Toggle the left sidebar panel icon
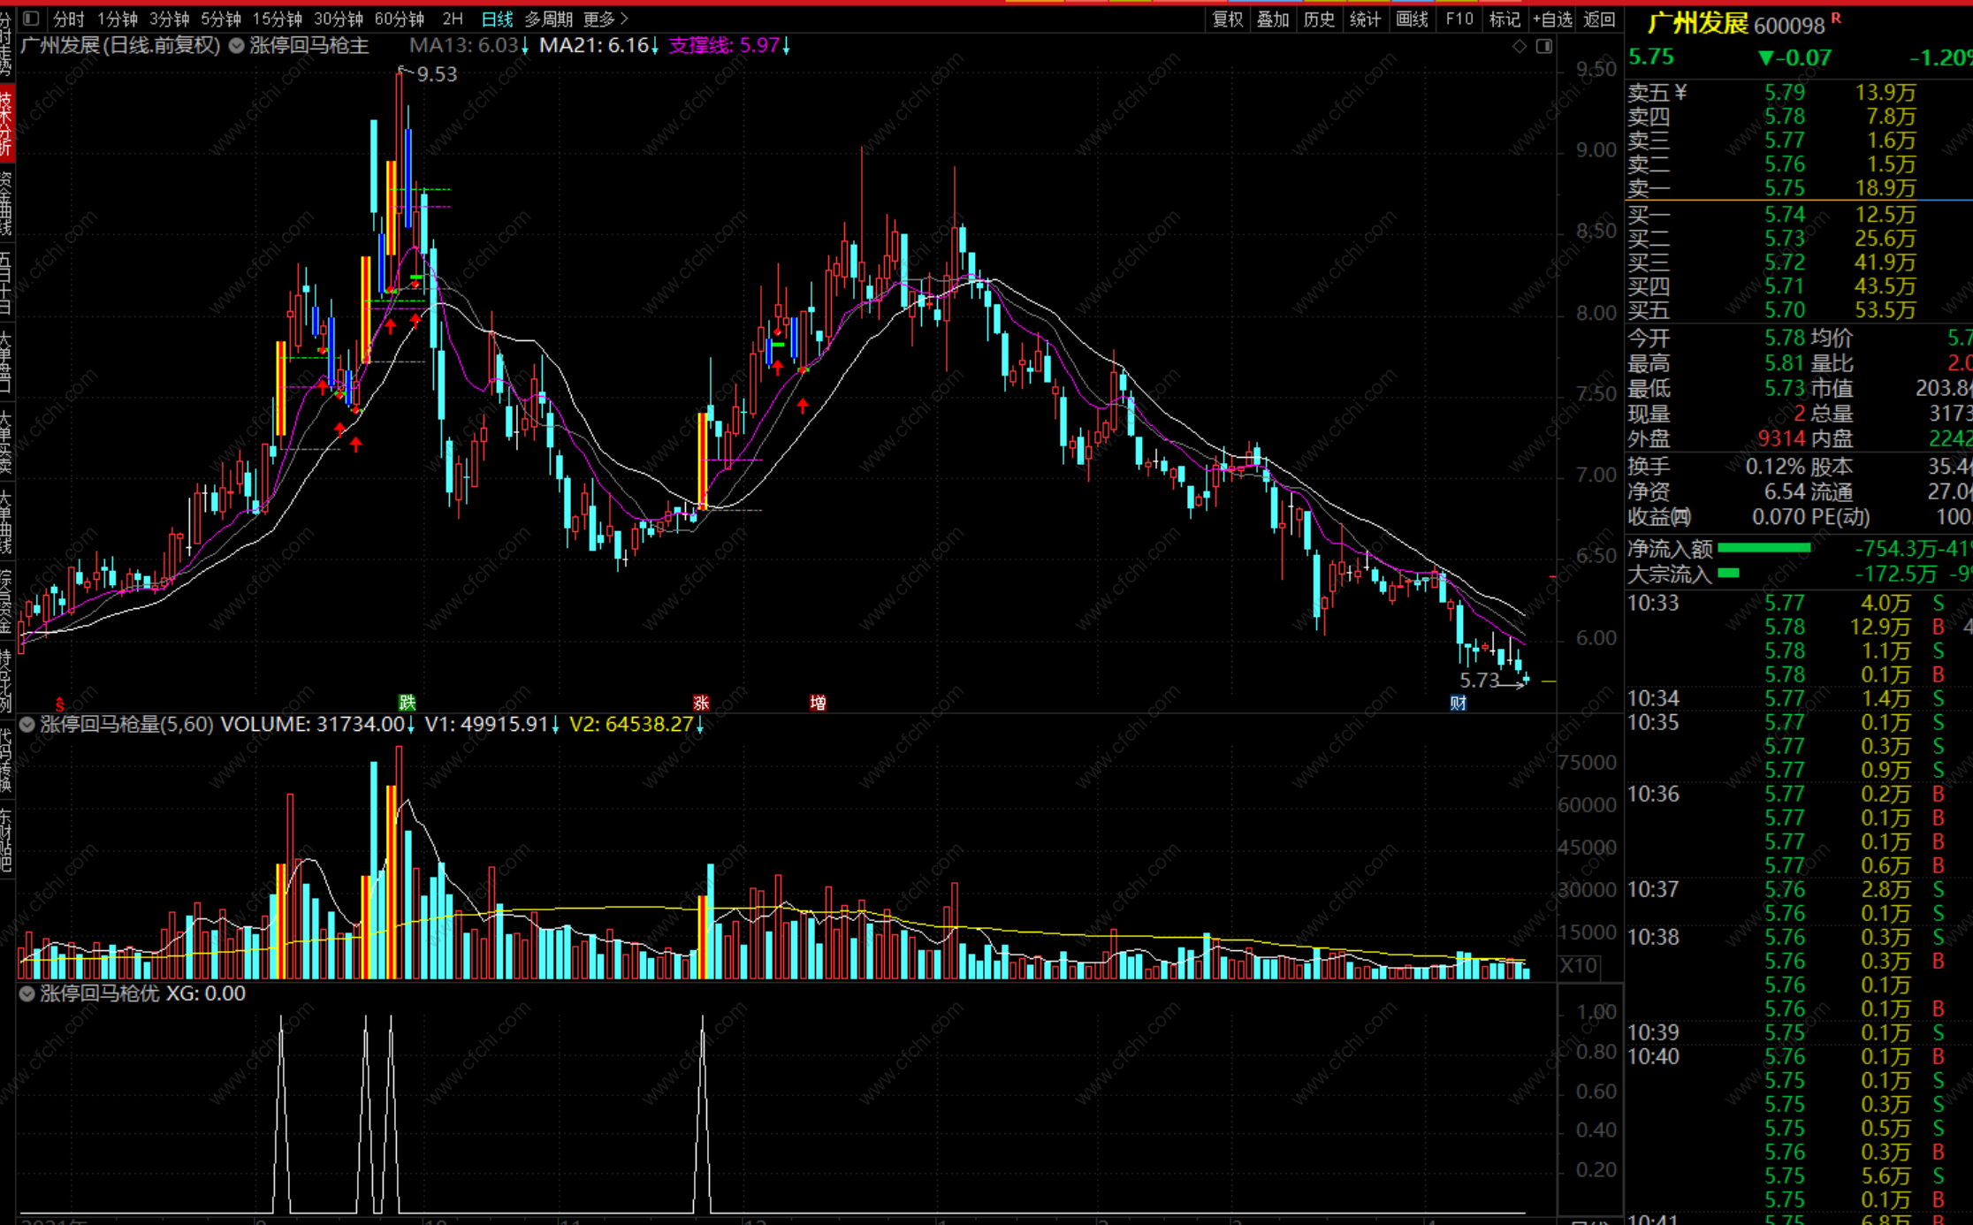This screenshot has height=1225, width=1973. click(31, 19)
